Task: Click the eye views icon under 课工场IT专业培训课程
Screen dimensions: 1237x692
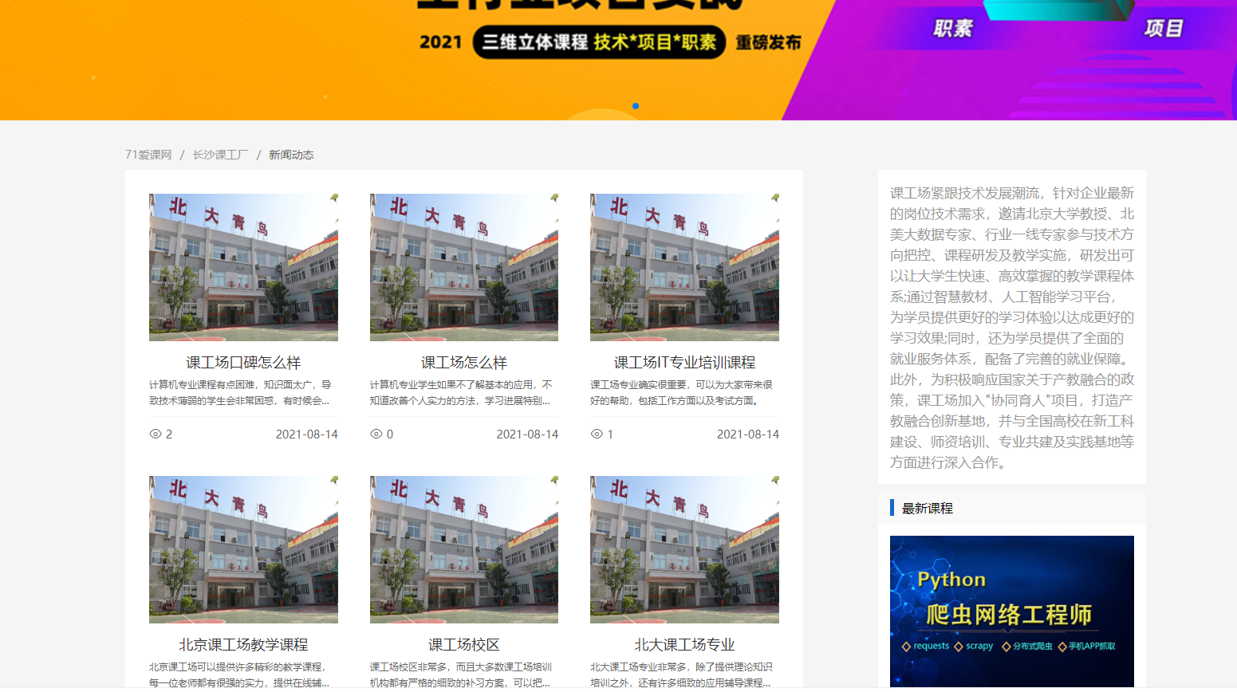Action: pos(597,434)
